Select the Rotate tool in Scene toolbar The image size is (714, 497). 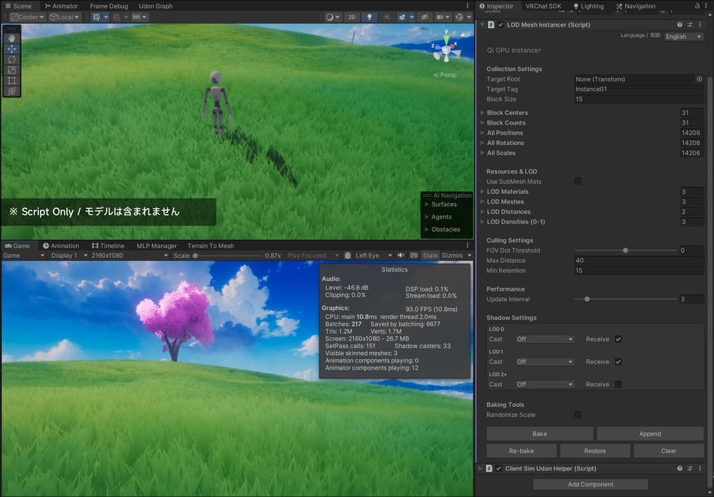pos(12,59)
